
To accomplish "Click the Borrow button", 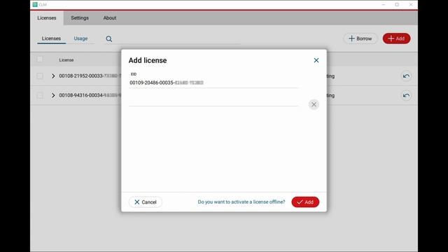I will point(360,38).
